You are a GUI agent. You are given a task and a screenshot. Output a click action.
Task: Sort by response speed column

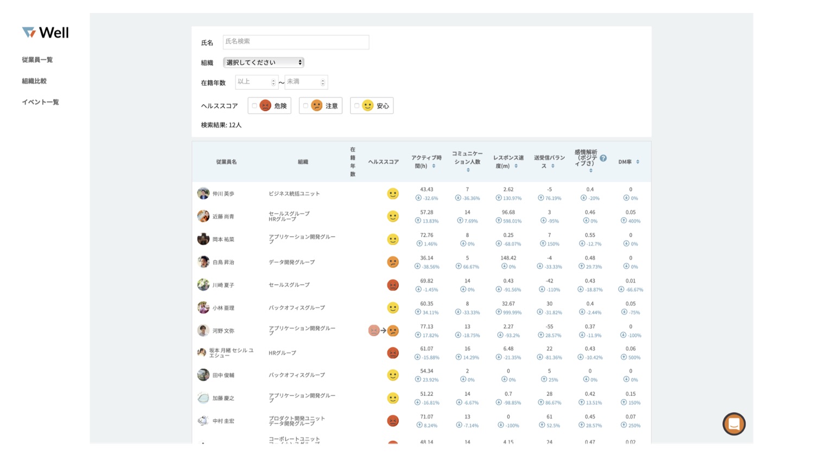pos(516,166)
